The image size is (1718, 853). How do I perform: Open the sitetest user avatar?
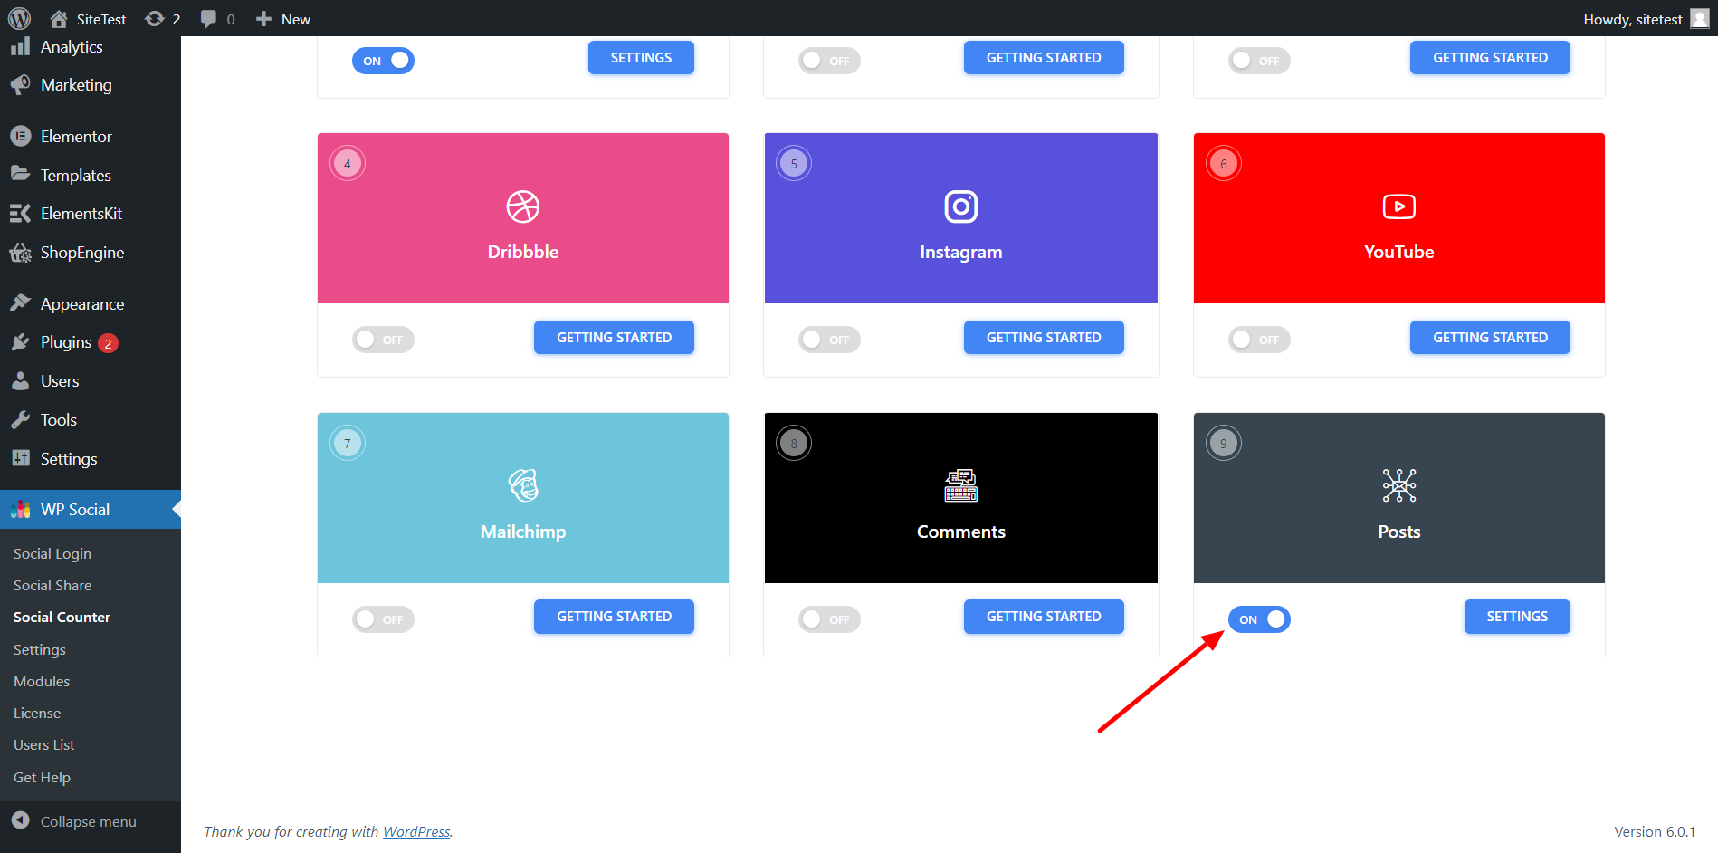pyautogui.click(x=1700, y=19)
